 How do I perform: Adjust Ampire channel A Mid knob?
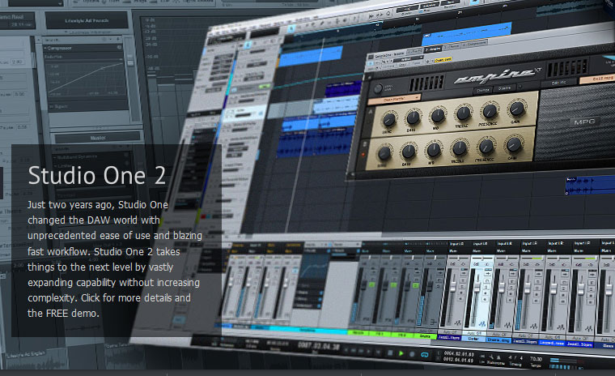point(438,115)
